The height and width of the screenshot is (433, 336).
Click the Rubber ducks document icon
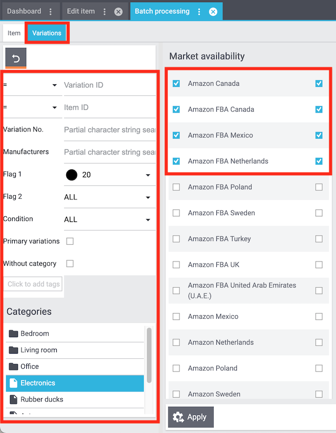[13, 399]
